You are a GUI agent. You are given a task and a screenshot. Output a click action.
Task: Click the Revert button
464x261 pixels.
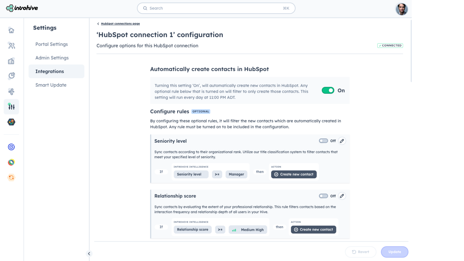(x=360, y=252)
